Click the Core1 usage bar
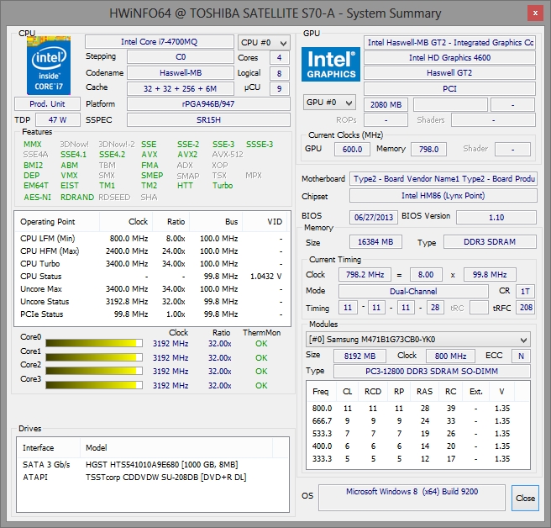Screen dimensions: 551x528 click(94, 357)
